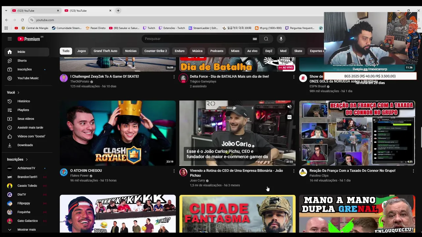The image size is (422, 237).
Task: Open Reação da França thumbnail
Action: coord(357,133)
